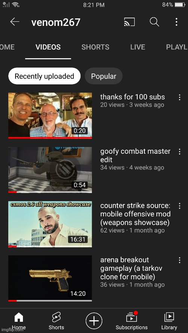Select the Popular filter chip
This screenshot has width=188, height=333.
pos(103,76)
